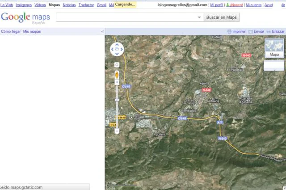The width and height of the screenshot is (286, 190).
Task: Open Mis mapas
Action: 32,32
